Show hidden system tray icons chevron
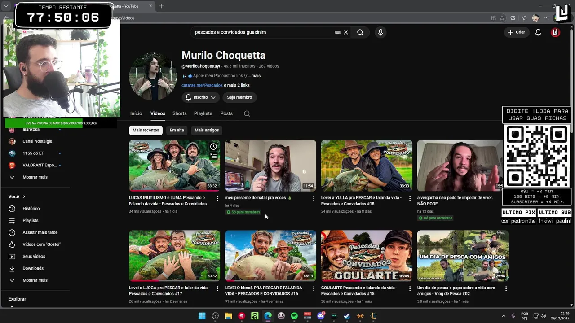The image size is (575, 323). click(503, 316)
